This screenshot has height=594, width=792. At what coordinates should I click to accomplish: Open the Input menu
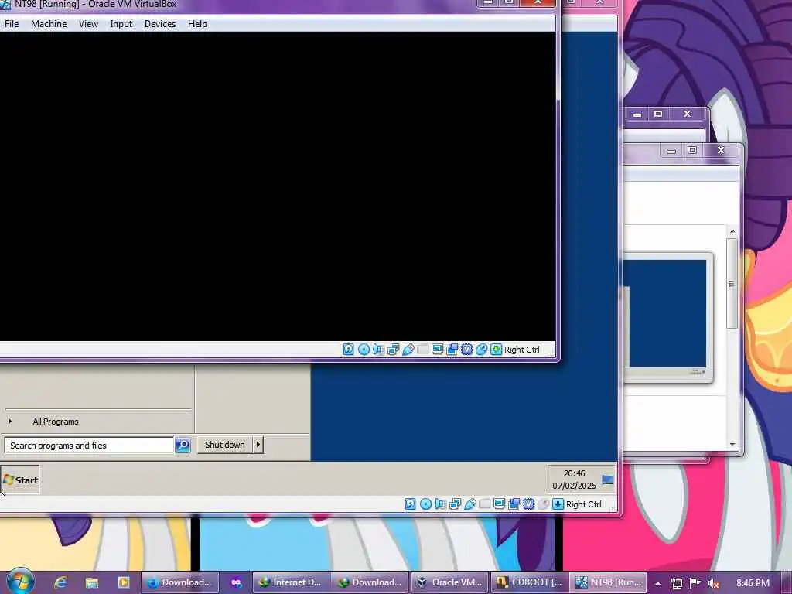[x=121, y=24]
